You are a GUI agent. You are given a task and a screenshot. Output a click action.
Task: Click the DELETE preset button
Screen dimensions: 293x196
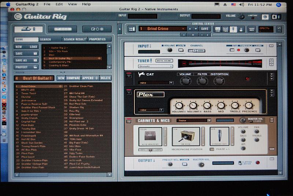tap(105, 78)
